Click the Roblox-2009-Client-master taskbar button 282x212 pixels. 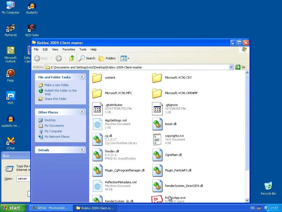96,208
